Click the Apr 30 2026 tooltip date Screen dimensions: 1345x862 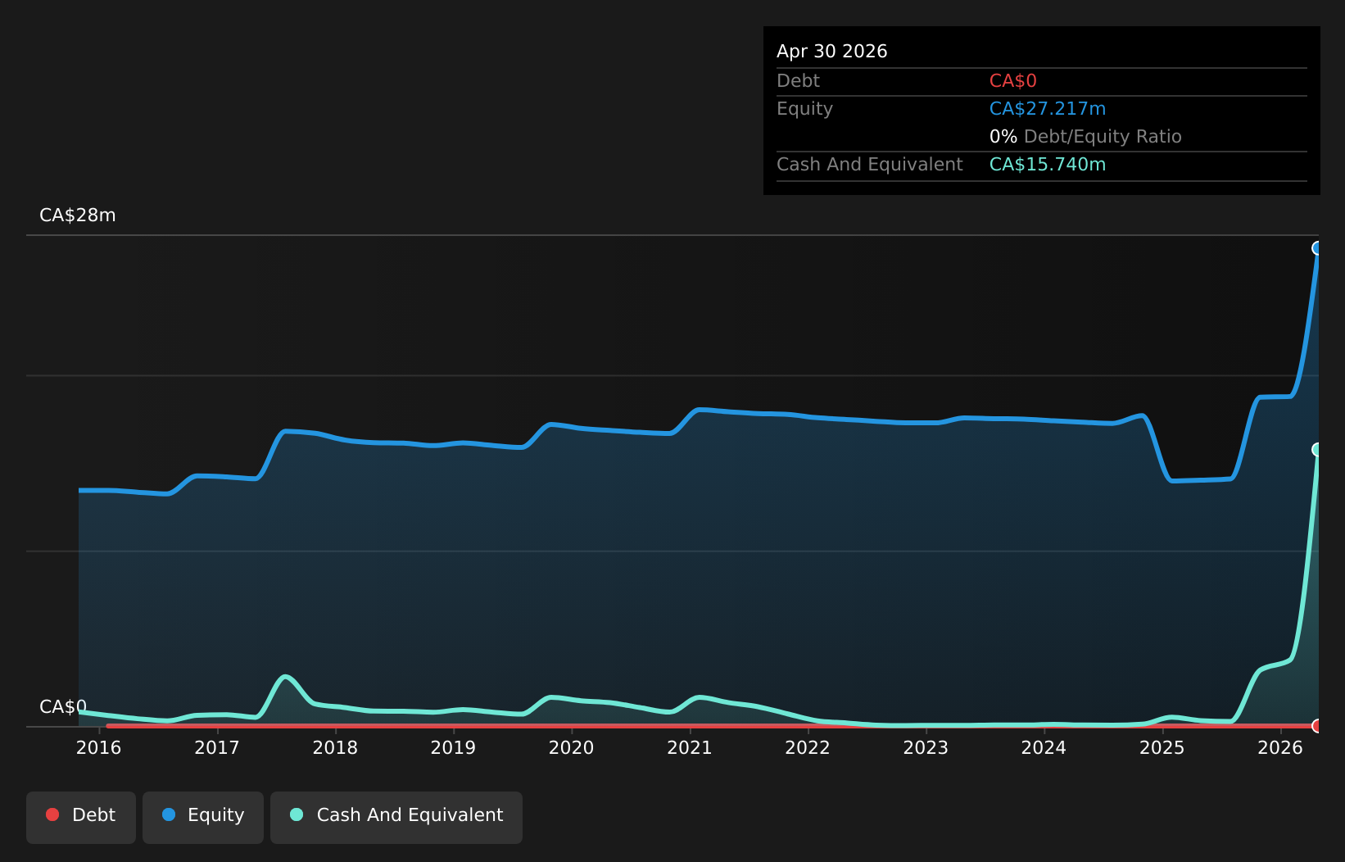click(832, 52)
